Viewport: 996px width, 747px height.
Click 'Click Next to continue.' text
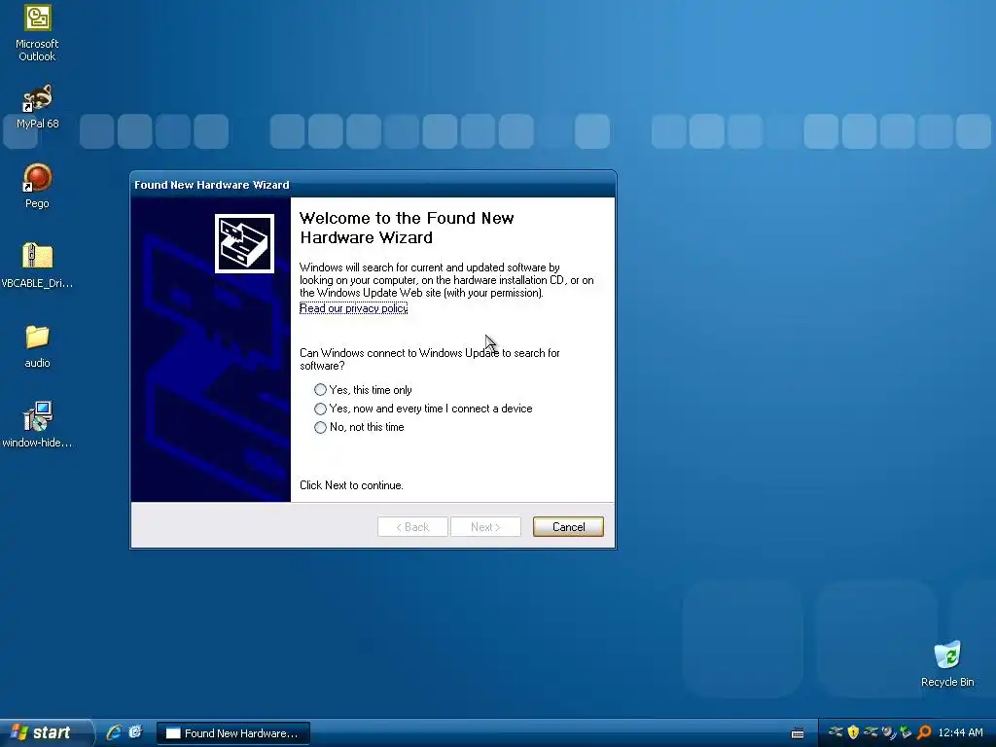click(351, 485)
